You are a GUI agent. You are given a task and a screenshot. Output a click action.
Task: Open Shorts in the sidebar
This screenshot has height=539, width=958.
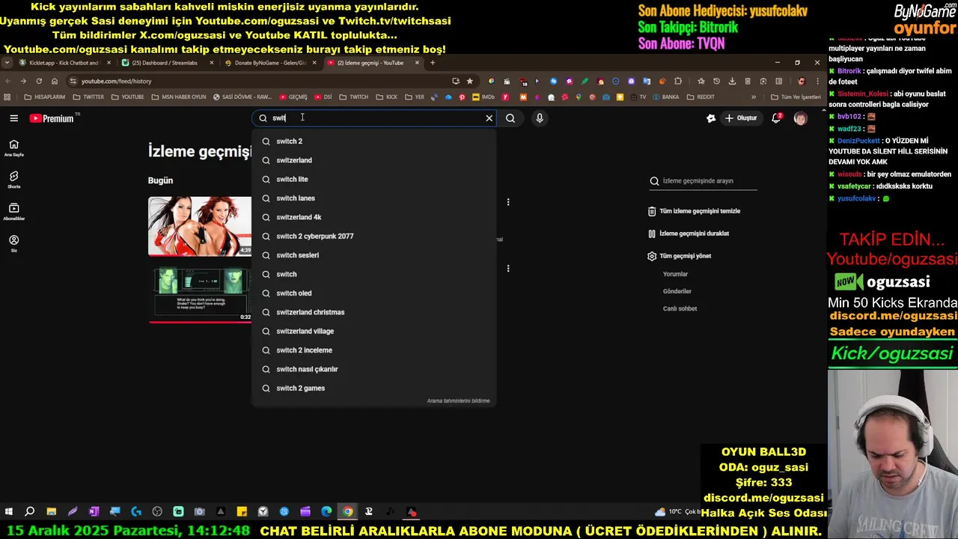click(13, 180)
